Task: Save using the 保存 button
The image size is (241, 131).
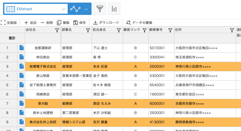Action: click(x=80, y=23)
